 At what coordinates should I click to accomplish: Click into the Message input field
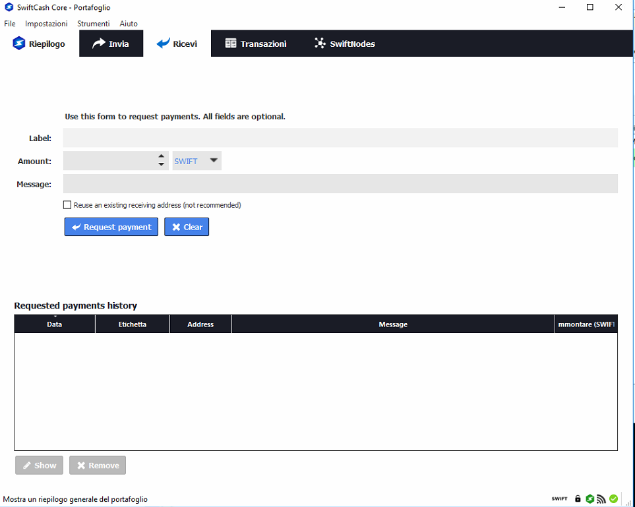click(340, 184)
